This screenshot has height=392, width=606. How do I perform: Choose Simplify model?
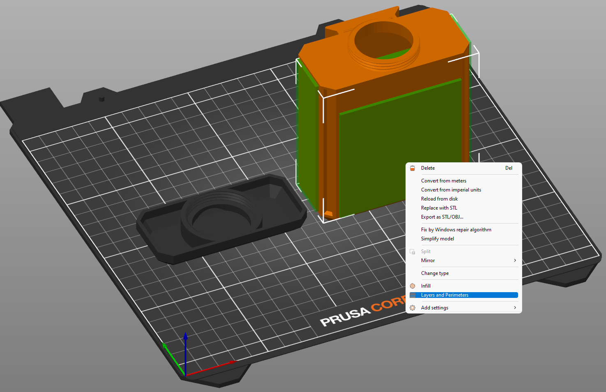tap(437, 239)
